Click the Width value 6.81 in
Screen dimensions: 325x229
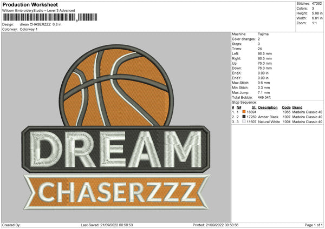click(317, 18)
